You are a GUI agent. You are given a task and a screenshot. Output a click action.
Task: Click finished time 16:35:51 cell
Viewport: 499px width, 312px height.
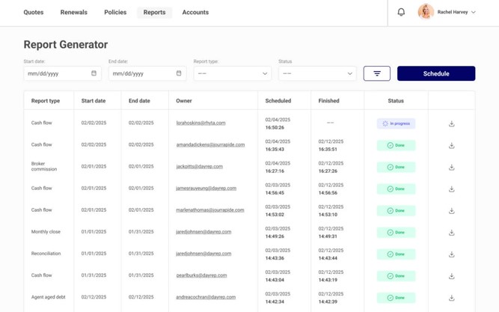pyautogui.click(x=328, y=150)
